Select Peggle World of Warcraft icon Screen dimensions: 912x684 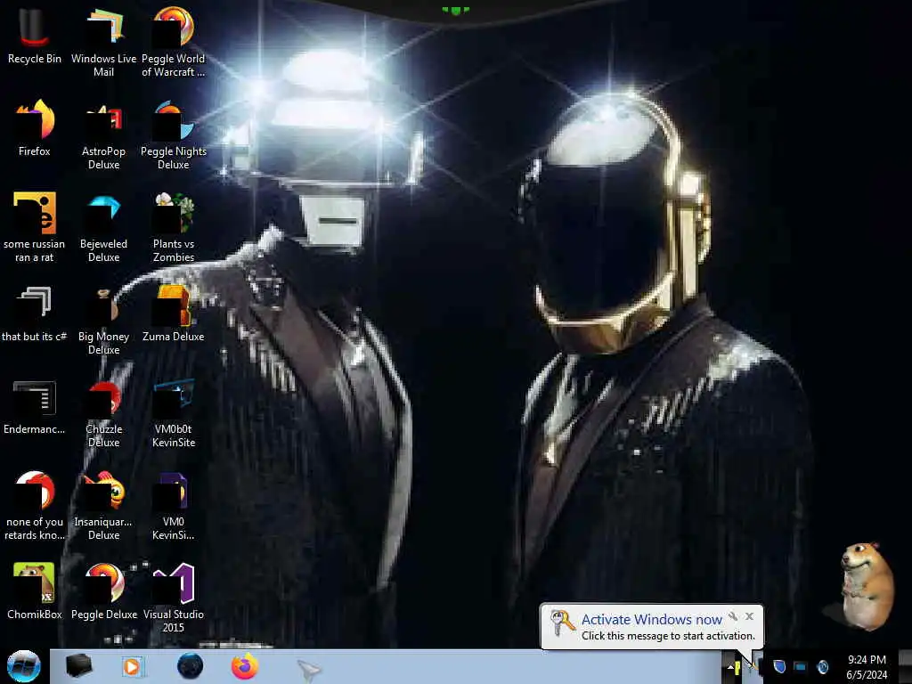173,42
